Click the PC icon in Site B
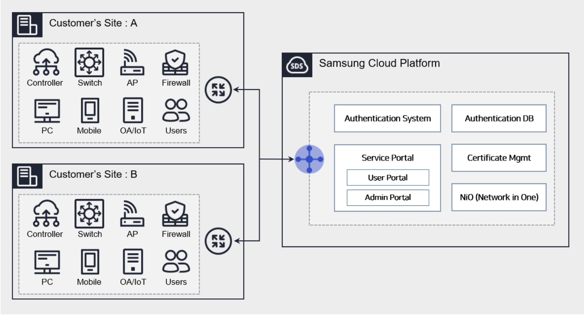This screenshot has width=584, height=315. [47, 262]
